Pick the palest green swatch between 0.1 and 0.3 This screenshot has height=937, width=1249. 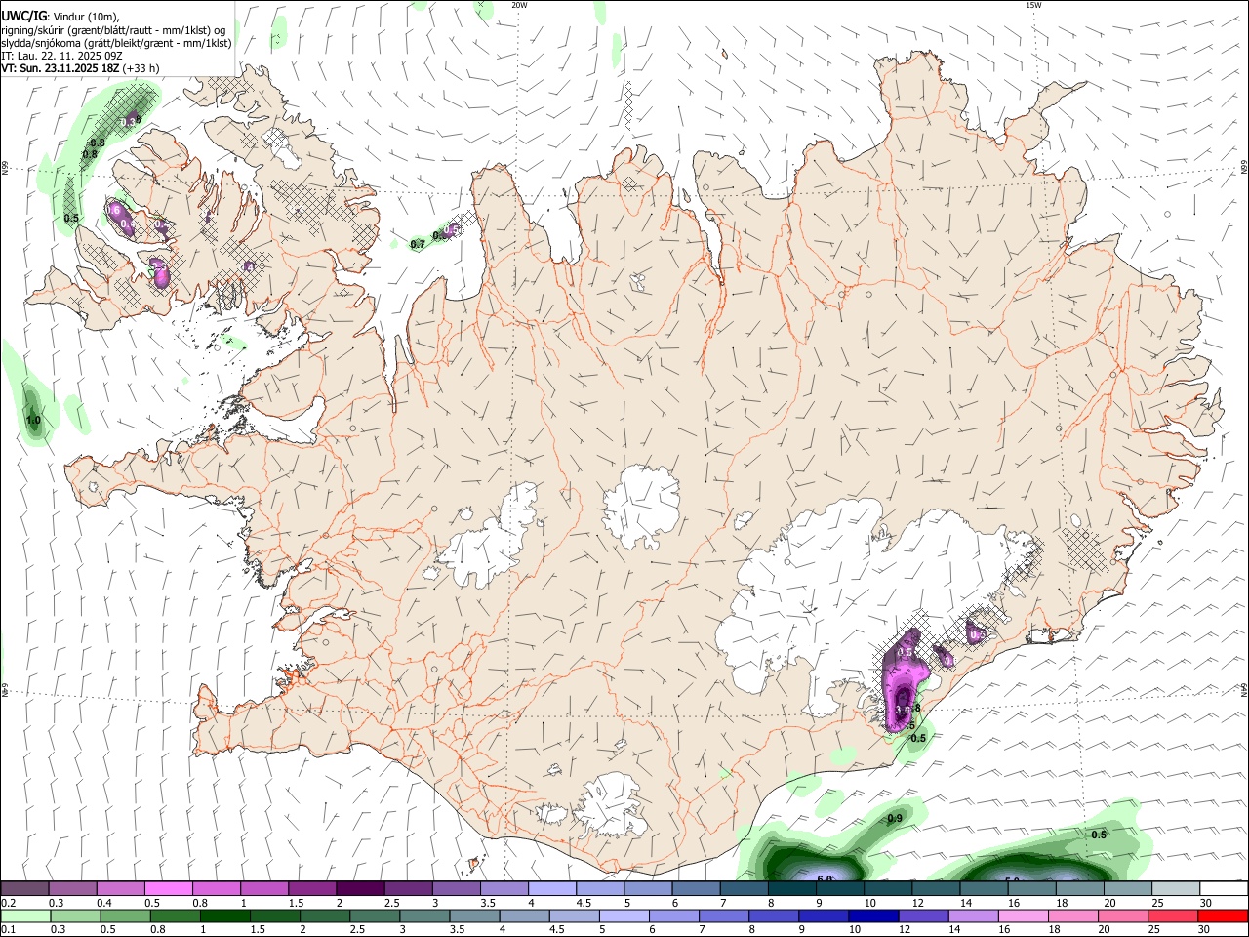coord(24,916)
